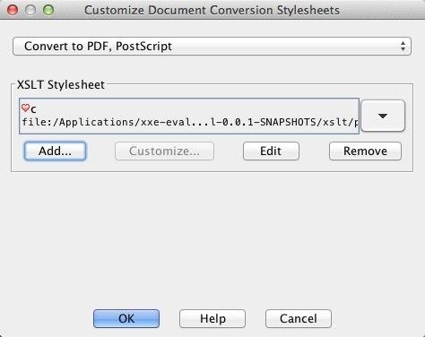Image resolution: width=425 pixels, height=337 pixels.
Task: Minimize the dialog with the gray button
Action: tap(30, 10)
